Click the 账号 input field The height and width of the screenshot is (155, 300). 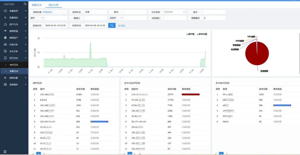(x=135, y=12)
